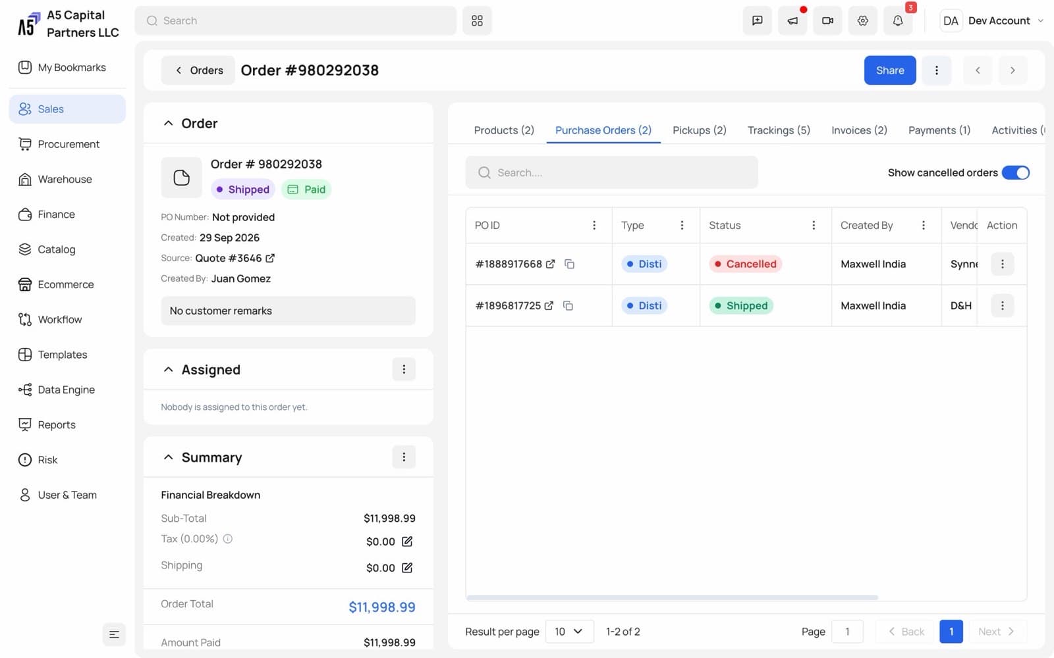
Task: Open the Assigned section options menu
Action: point(404,369)
